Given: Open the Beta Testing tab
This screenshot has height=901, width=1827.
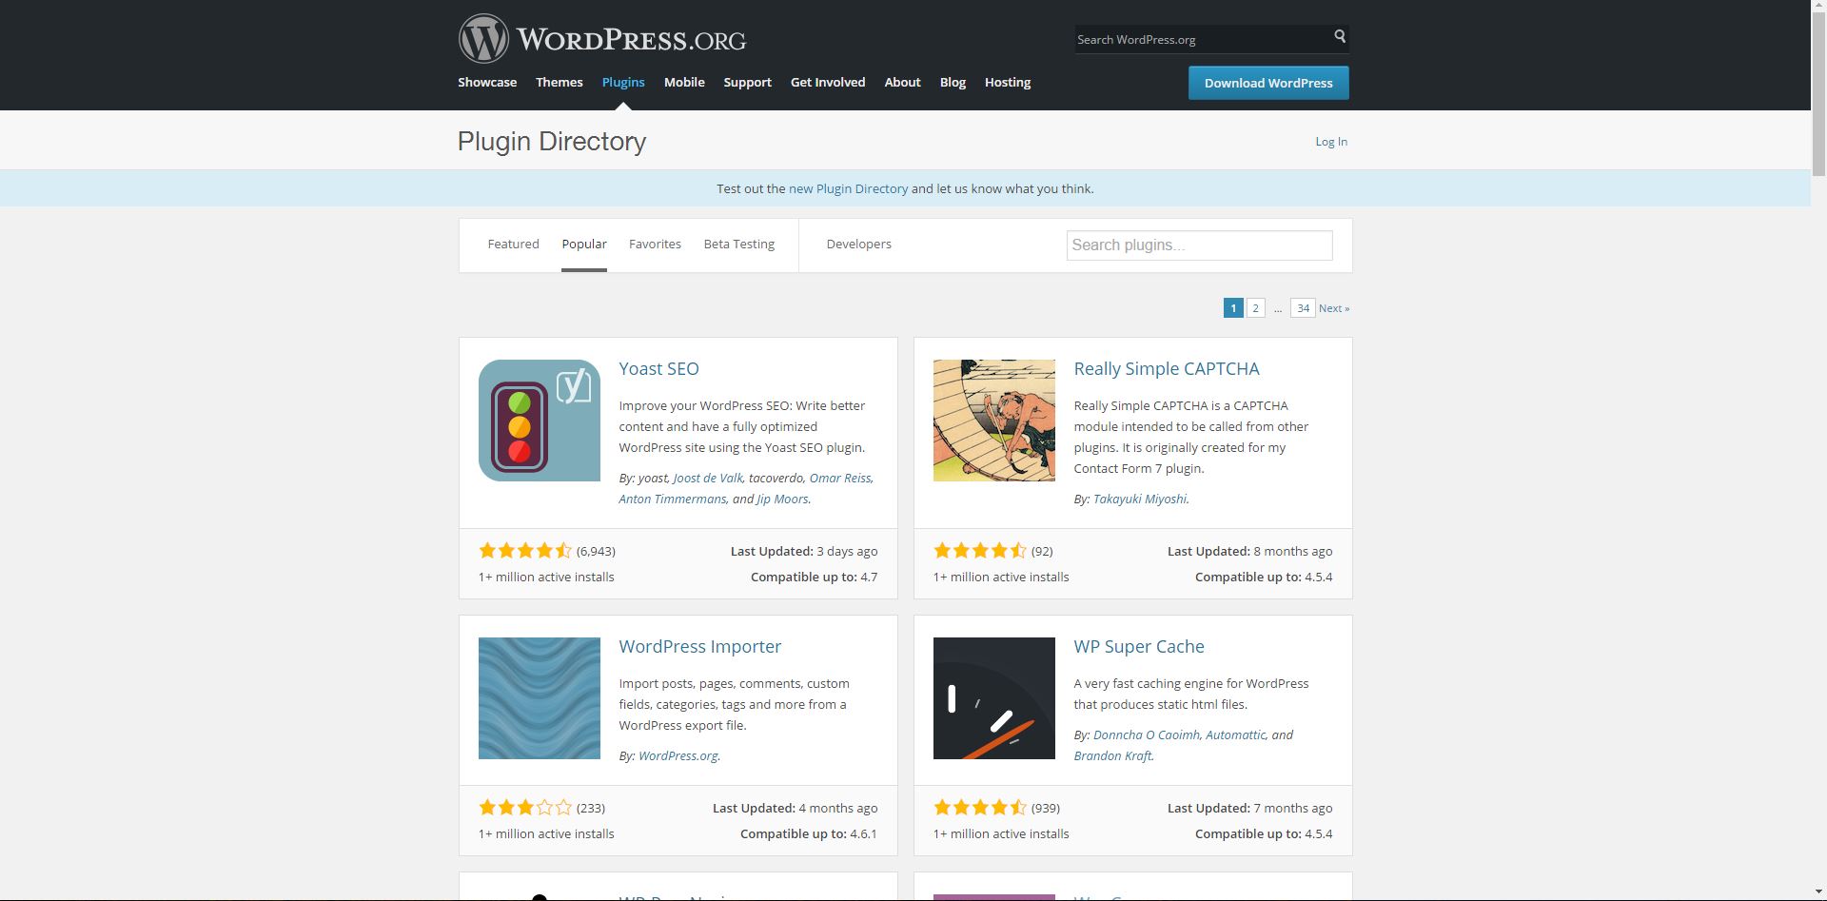Looking at the screenshot, I should point(738,245).
